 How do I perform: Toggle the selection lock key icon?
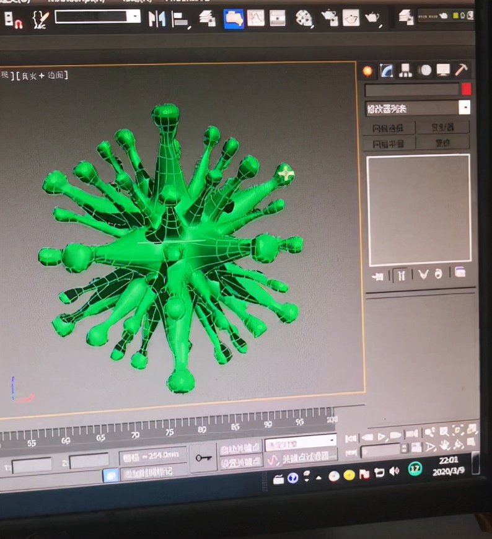pyautogui.click(x=202, y=457)
